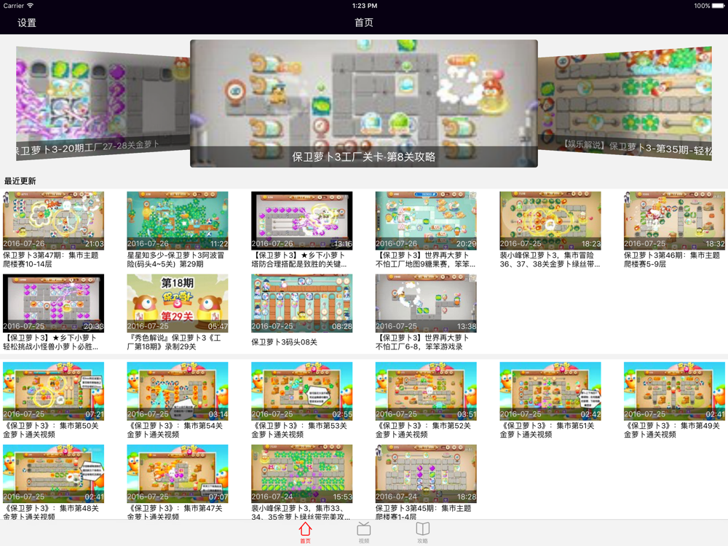Play 集市第54关 金萝卜通关视频 thumbnail
The height and width of the screenshot is (546, 728).
pyautogui.click(x=178, y=391)
